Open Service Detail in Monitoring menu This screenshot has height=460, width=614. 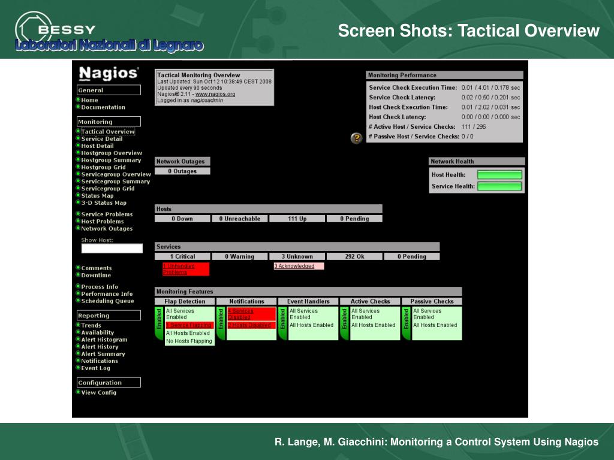[x=102, y=139]
